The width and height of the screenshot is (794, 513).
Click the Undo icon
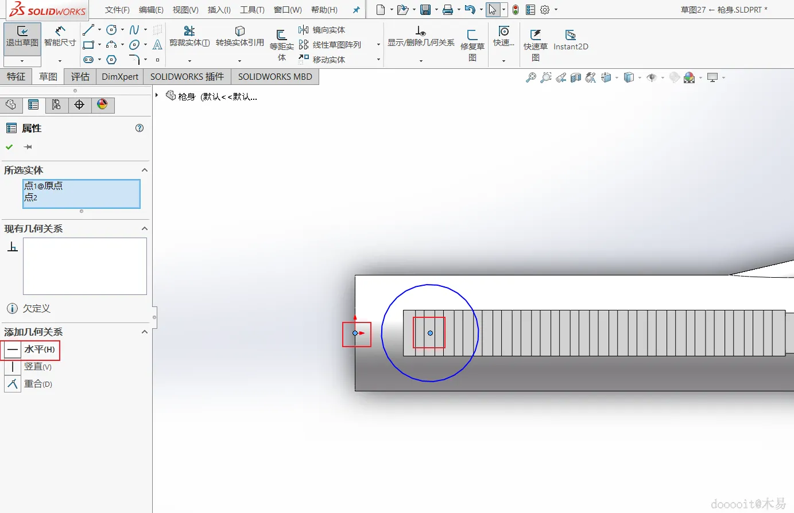470,10
